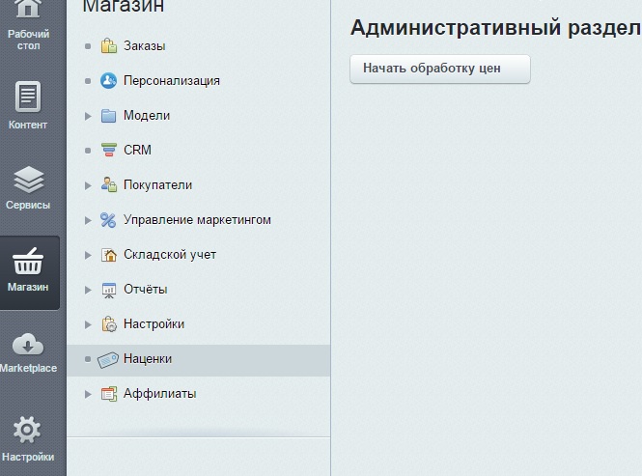Screen dimensions: 642x476
Task: Open the Marketplace cloud icon
Action: (29, 344)
